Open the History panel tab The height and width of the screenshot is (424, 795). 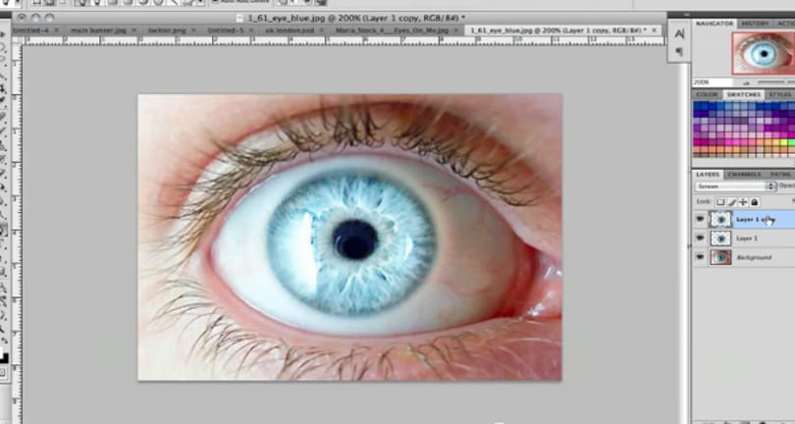(x=755, y=24)
